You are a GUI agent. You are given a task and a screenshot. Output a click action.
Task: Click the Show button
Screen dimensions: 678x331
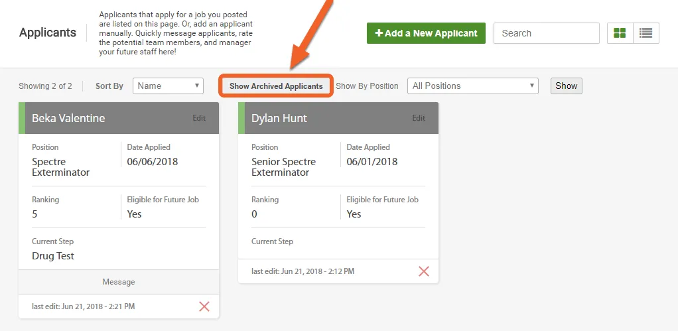tap(567, 86)
